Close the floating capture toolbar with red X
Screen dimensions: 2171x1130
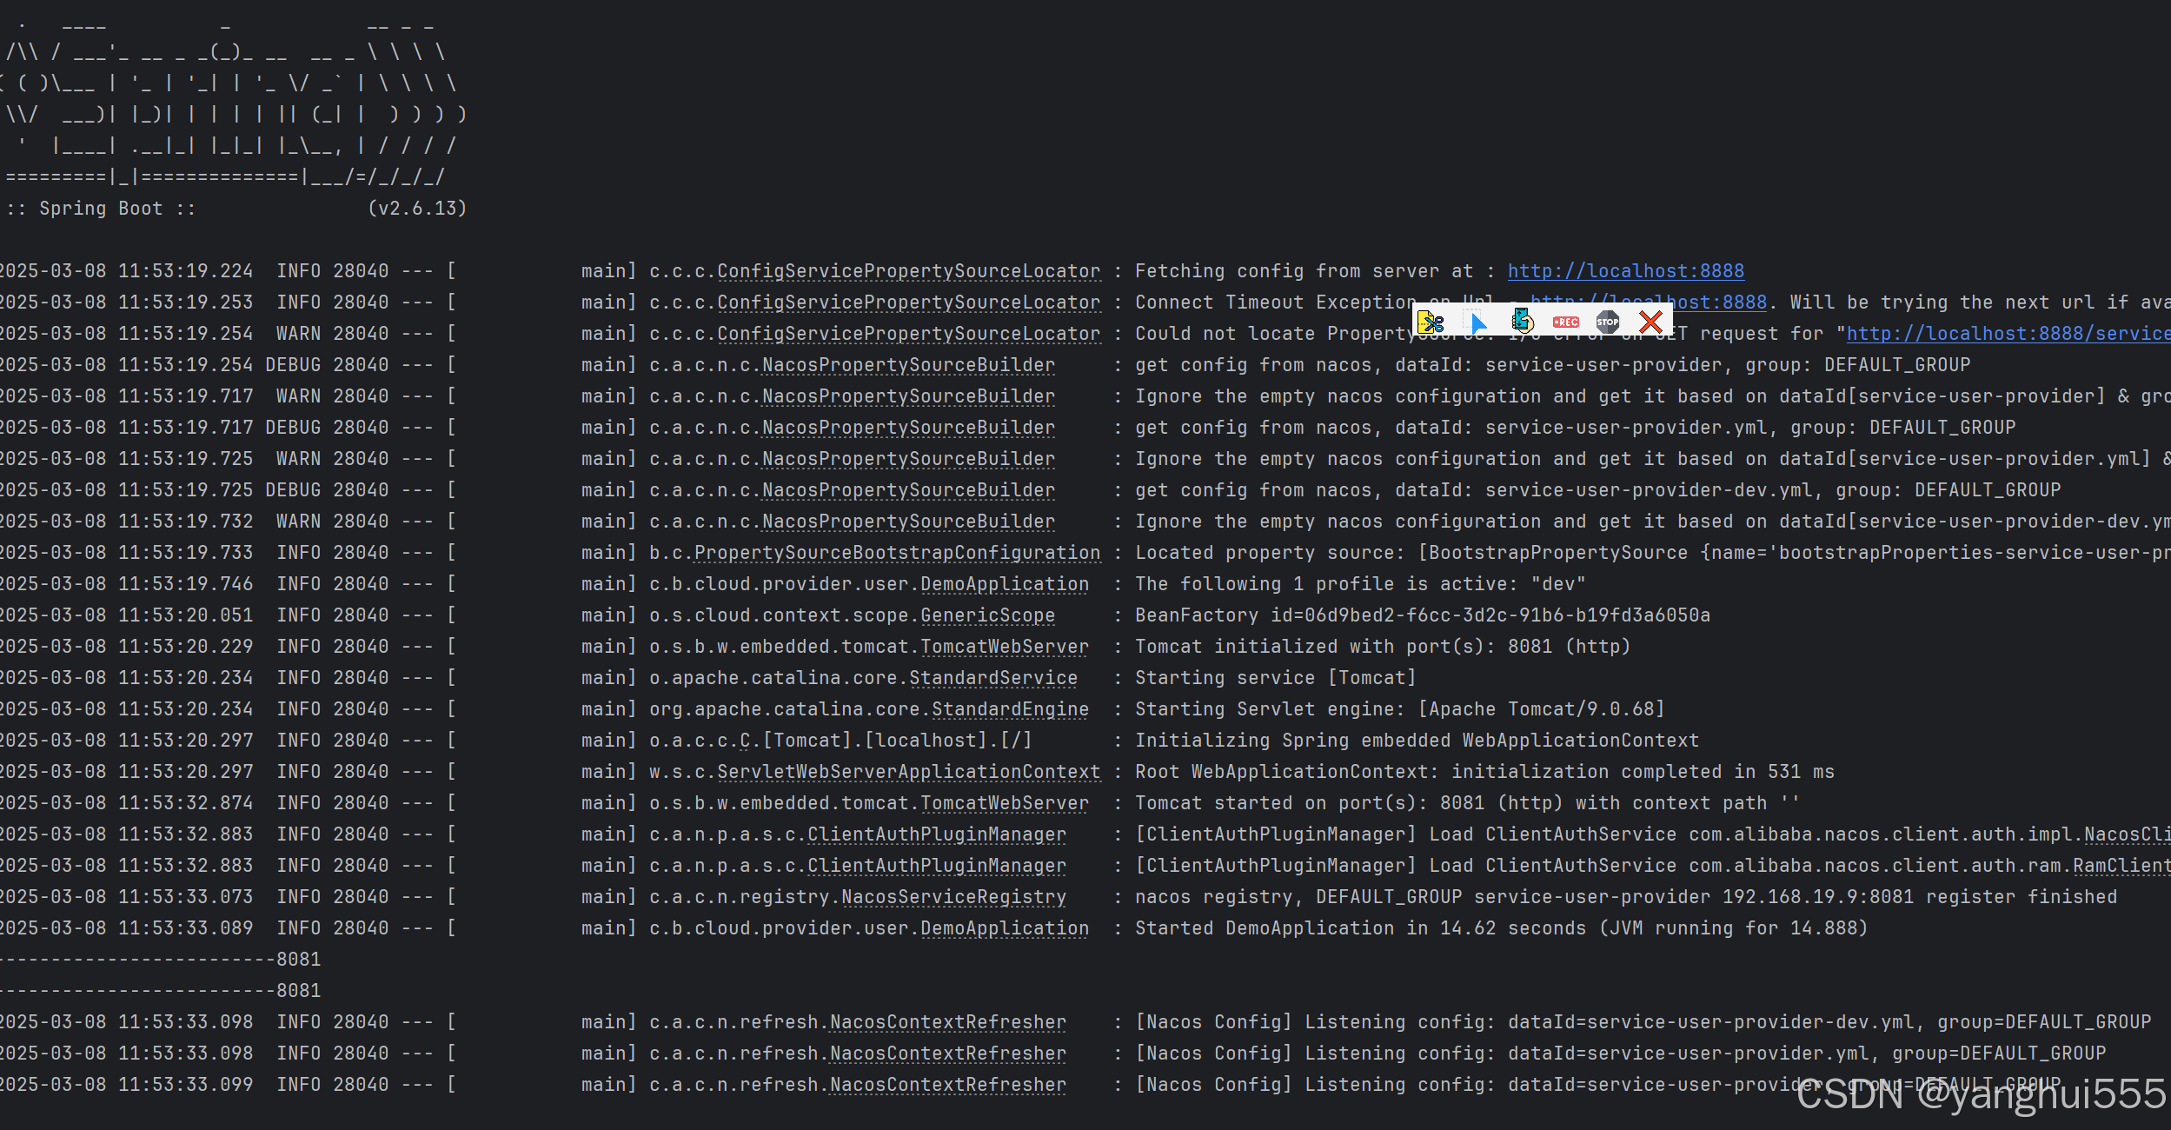click(1650, 322)
